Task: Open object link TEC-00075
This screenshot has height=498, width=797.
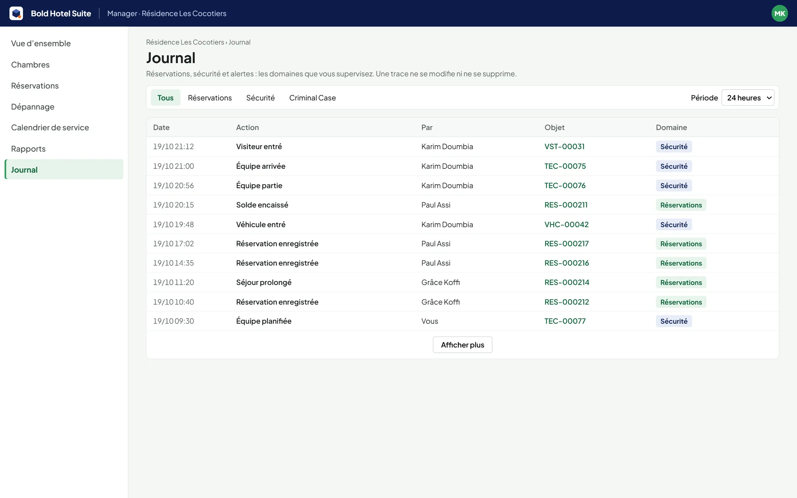Action: click(565, 166)
